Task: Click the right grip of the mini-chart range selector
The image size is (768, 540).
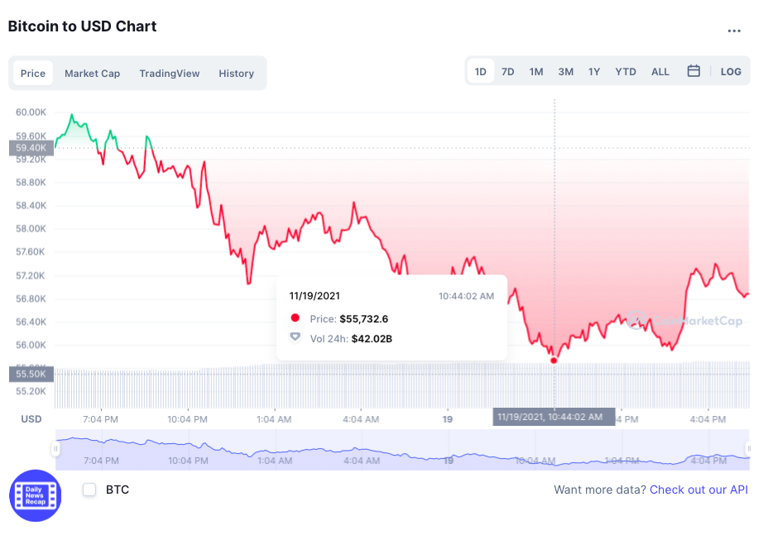Action: tap(751, 449)
